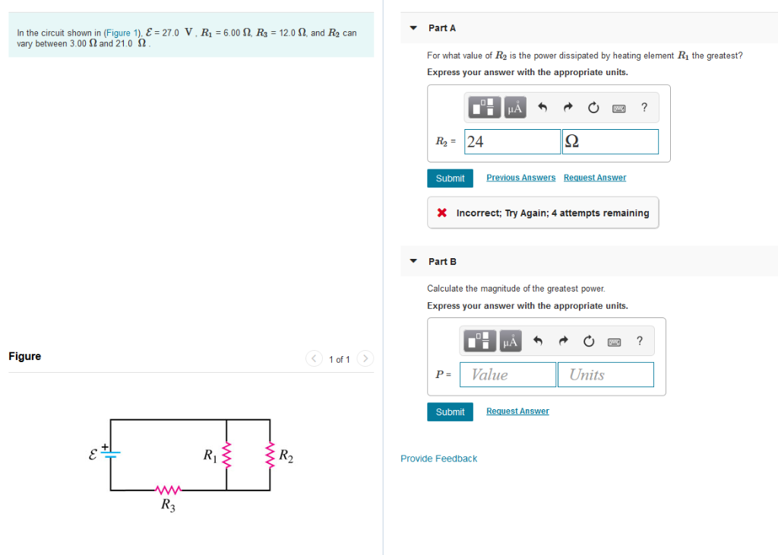The image size is (778, 555).
Task: Click the reset icon in Part B toolbar
Action: pos(588,340)
